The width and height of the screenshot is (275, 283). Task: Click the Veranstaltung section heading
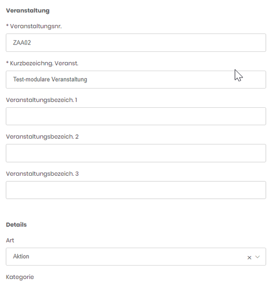[x=27, y=11]
